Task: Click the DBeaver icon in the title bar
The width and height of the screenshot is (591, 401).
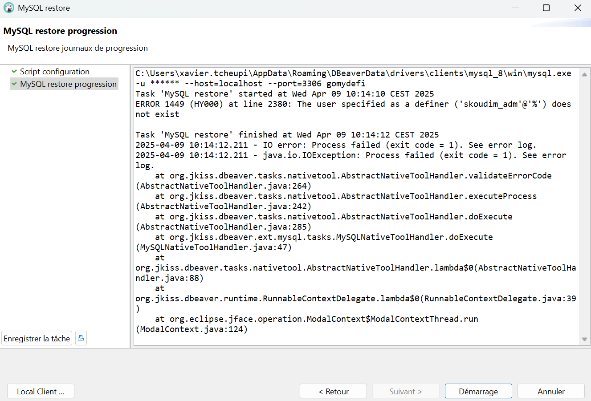Action: [x=9, y=8]
